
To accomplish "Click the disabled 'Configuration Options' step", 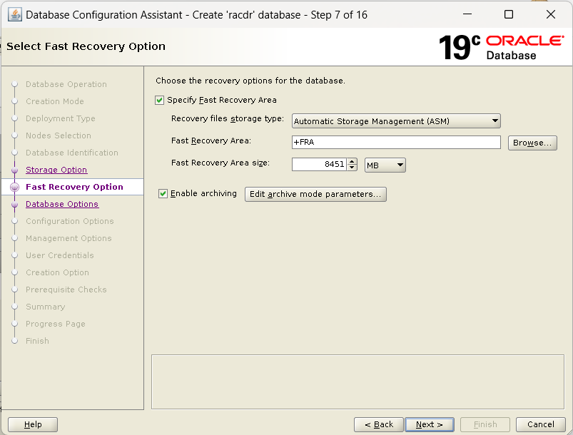I will (70, 221).
